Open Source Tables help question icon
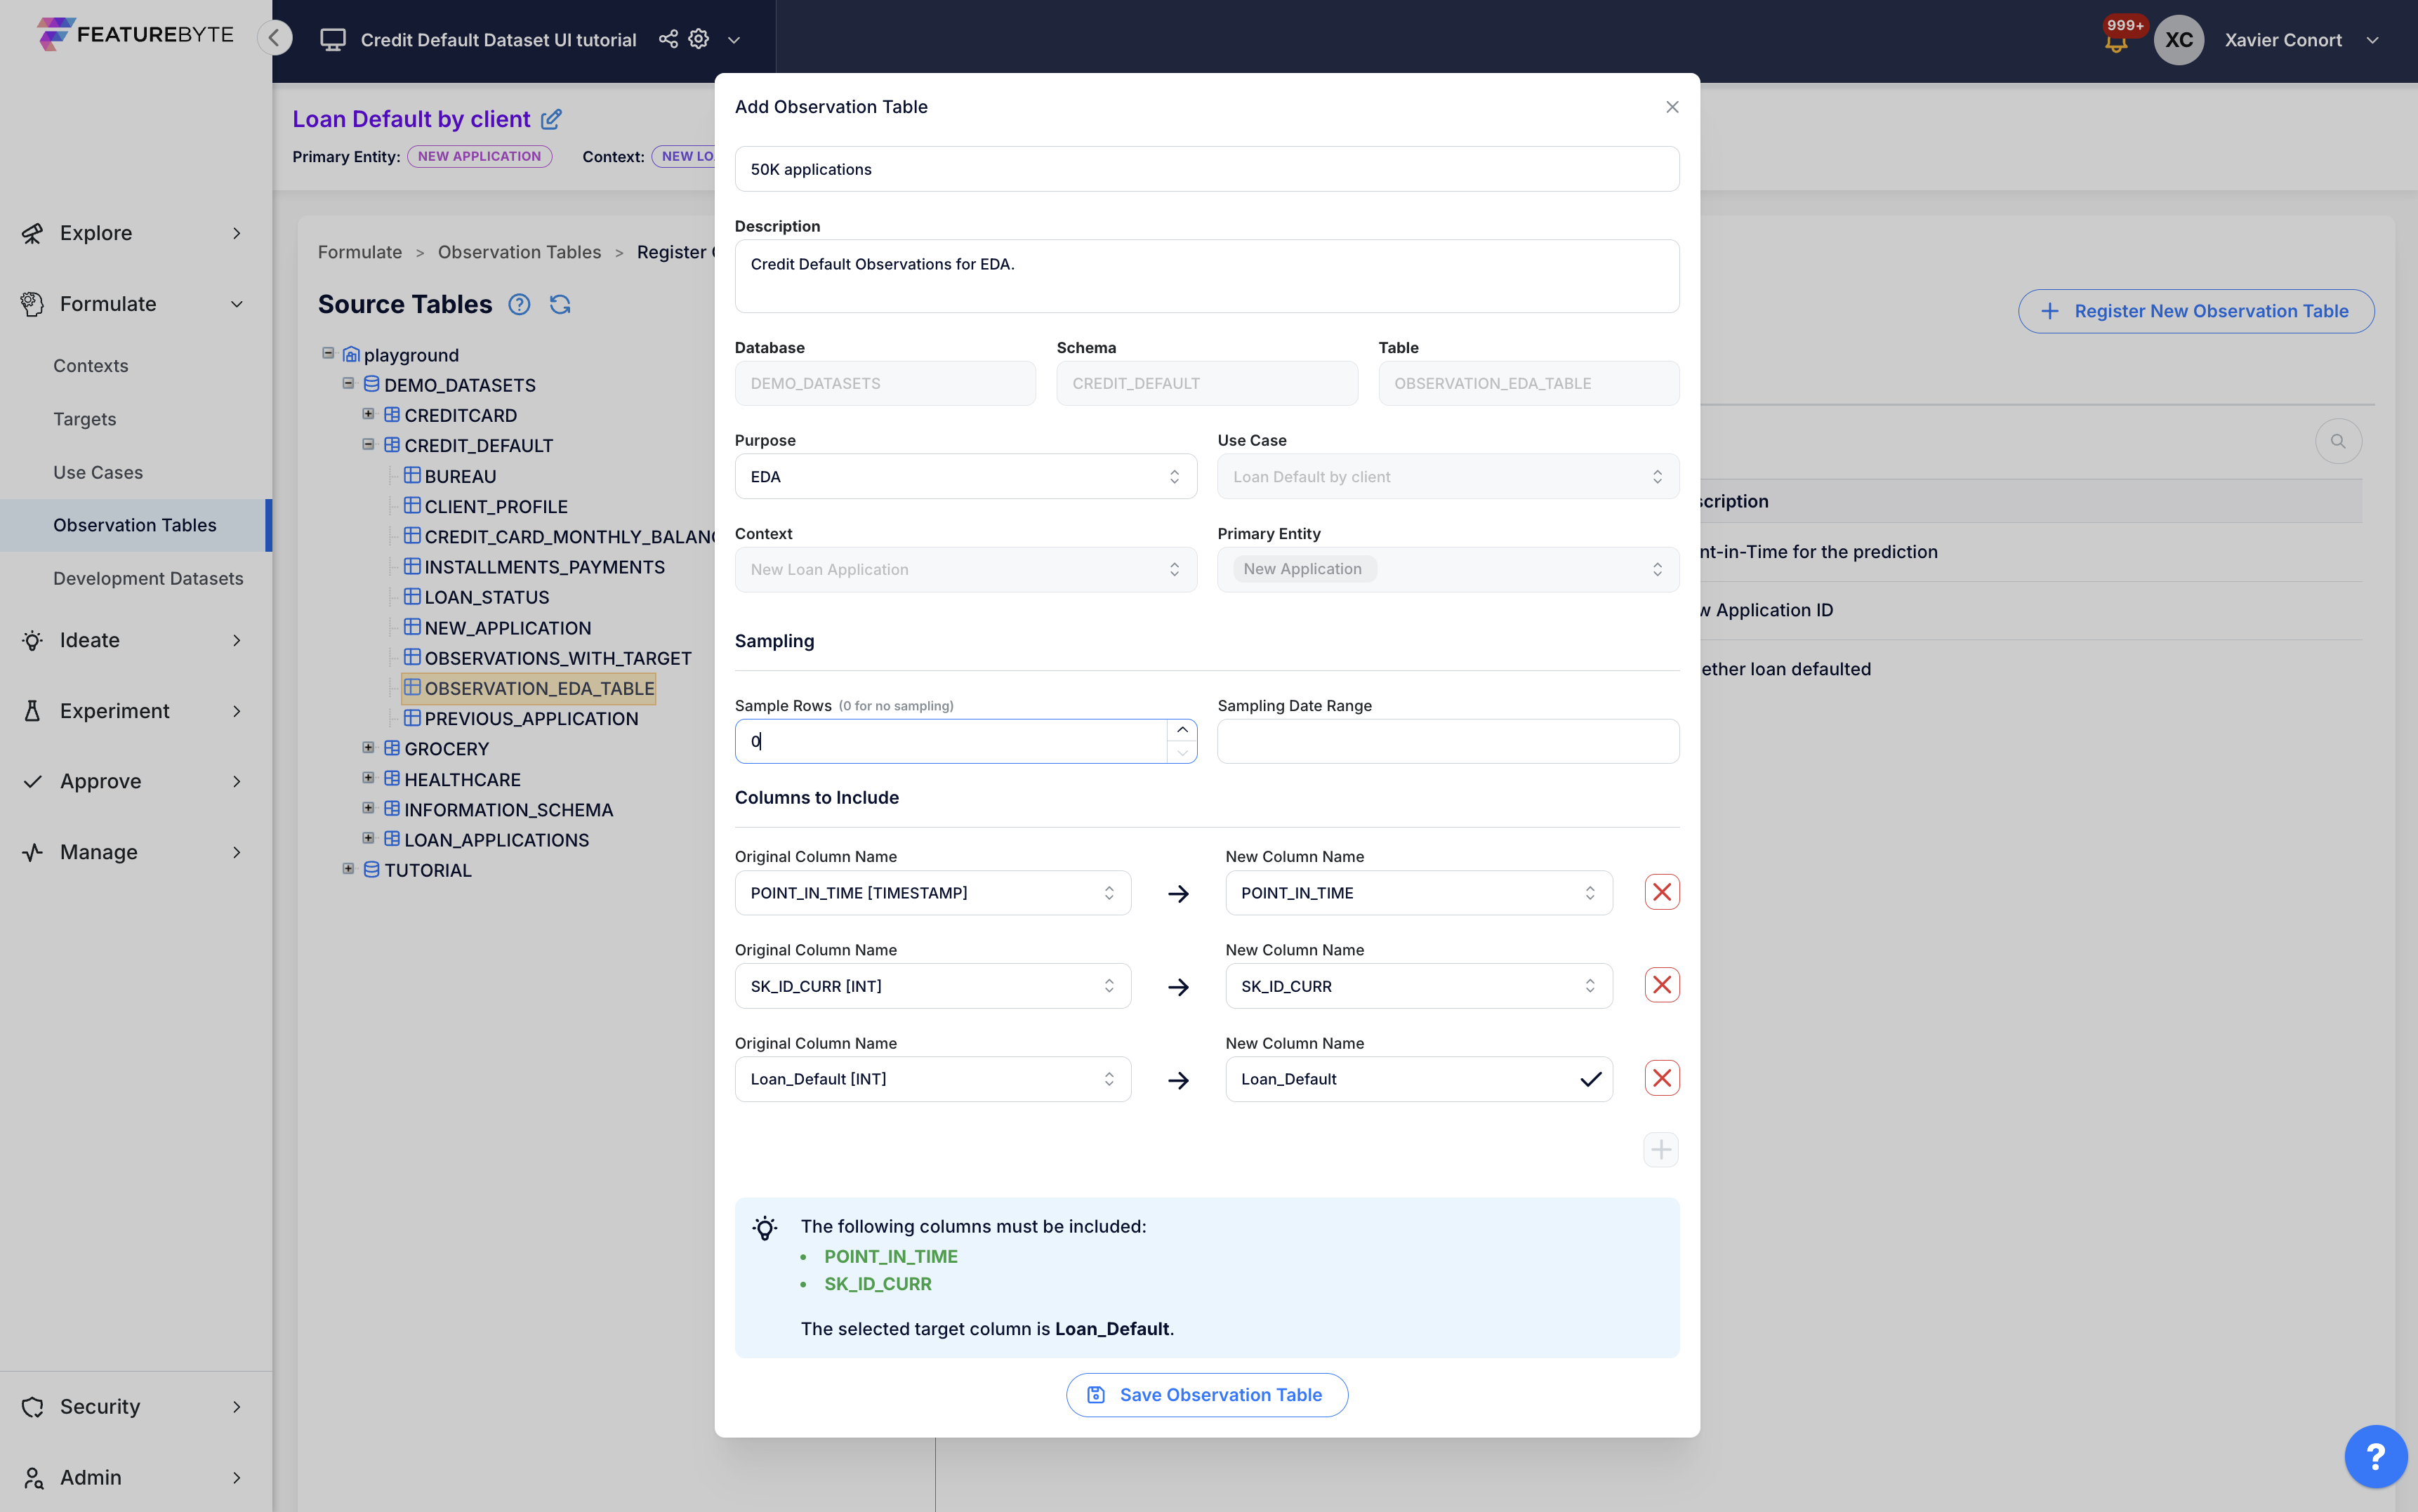 click(519, 304)
